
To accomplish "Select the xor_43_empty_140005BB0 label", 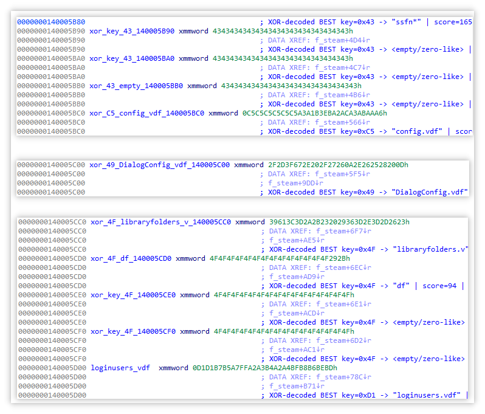I will [136, 86].
